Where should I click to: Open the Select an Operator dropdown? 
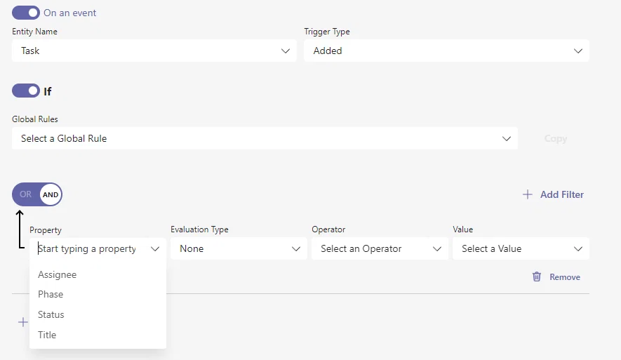(x=380, y=248)
